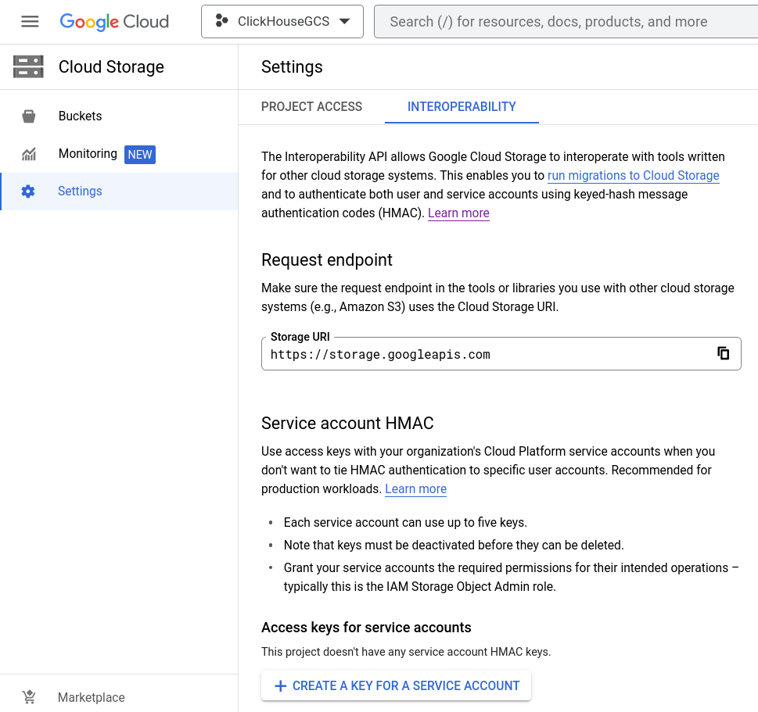Copy the Storage URI using the copy icon

coord(724,353)
